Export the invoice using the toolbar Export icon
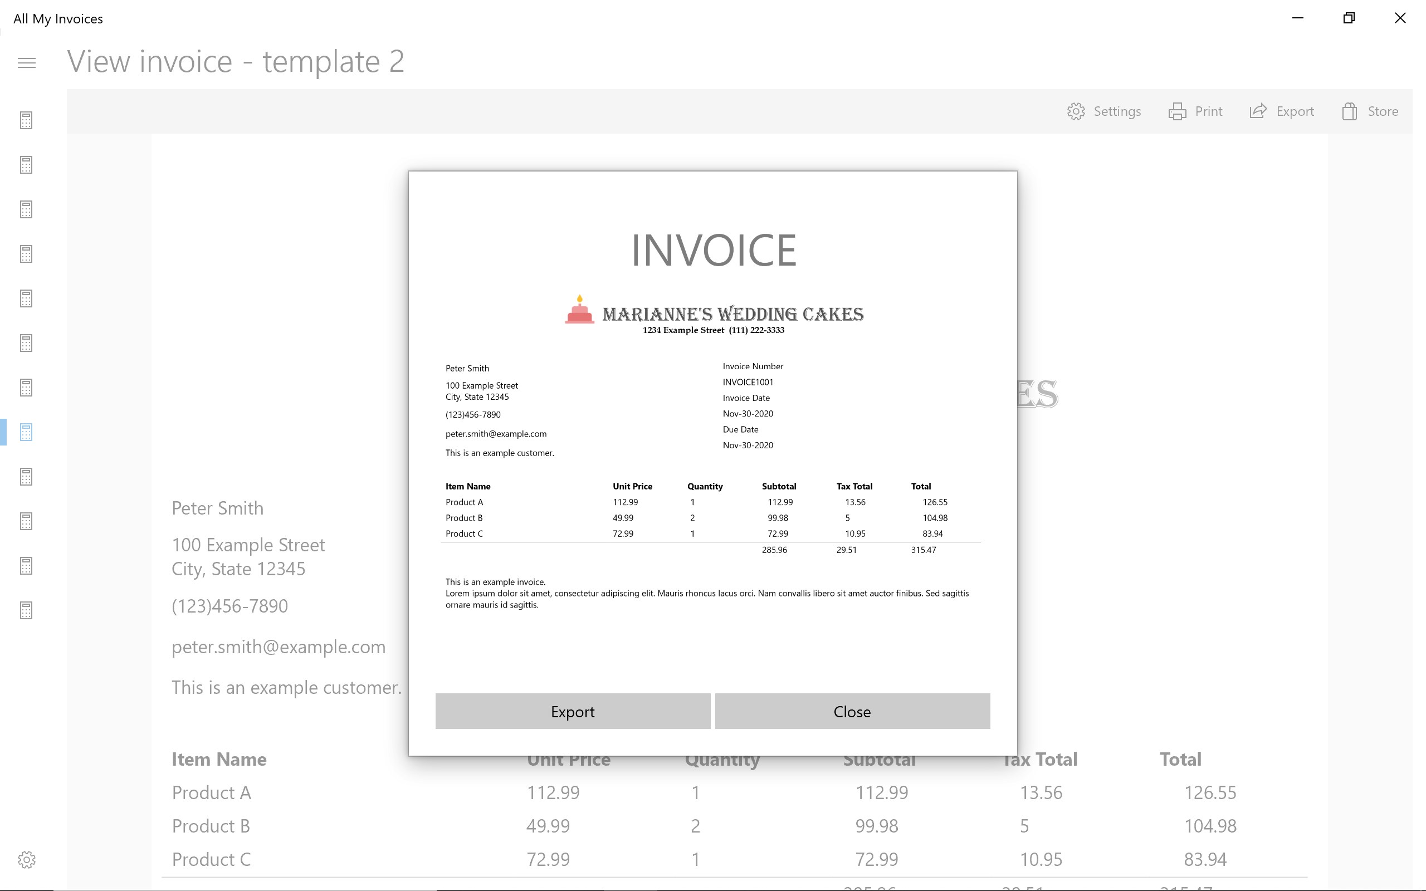This screenshot has height=891, width=1426. click(x=1282, y=111)
